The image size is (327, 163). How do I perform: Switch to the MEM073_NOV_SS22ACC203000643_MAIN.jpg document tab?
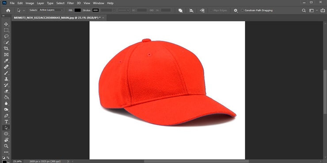57,18
